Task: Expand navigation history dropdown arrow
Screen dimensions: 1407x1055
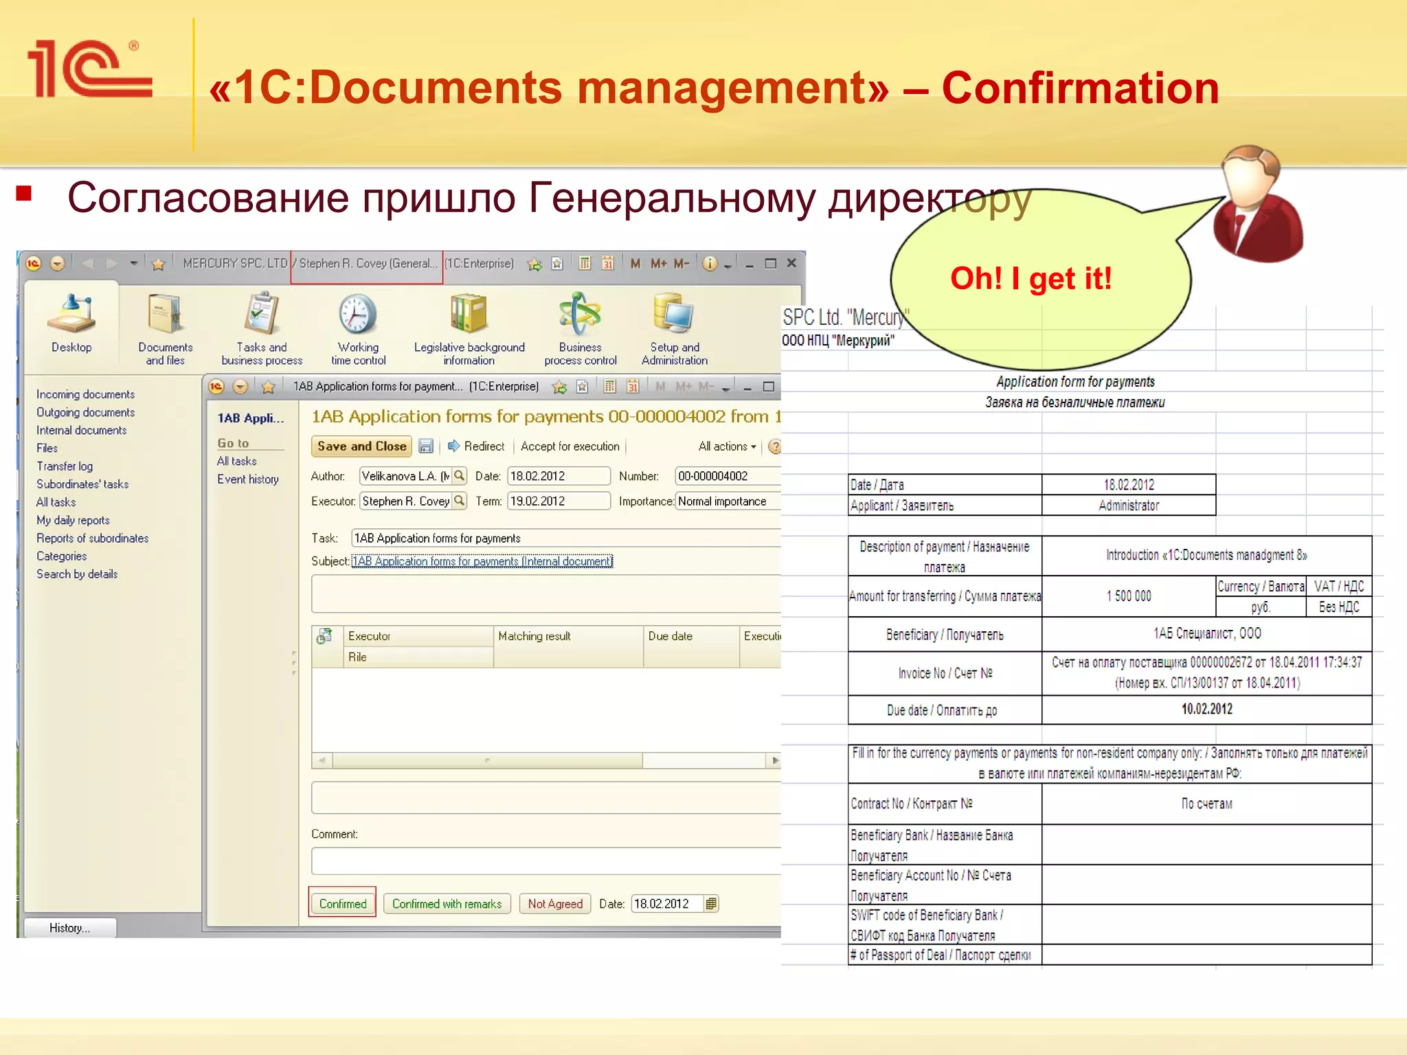Action: point(134,263)
